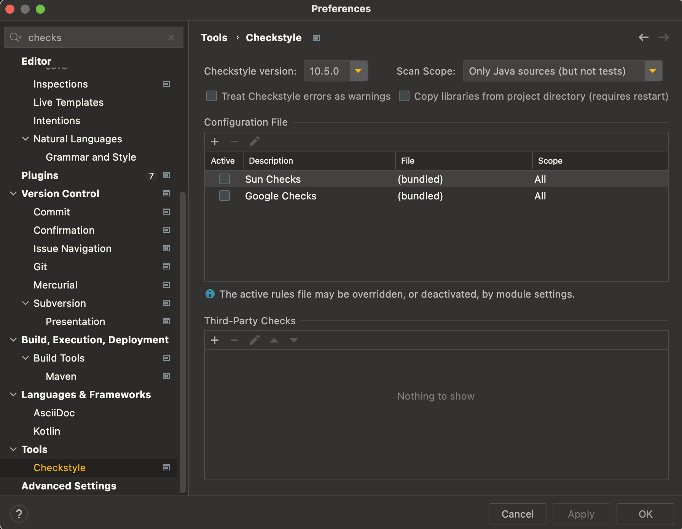Enable Treat Checkstyle errors as warnings
The image size is (682, 529).
(212, 96)
